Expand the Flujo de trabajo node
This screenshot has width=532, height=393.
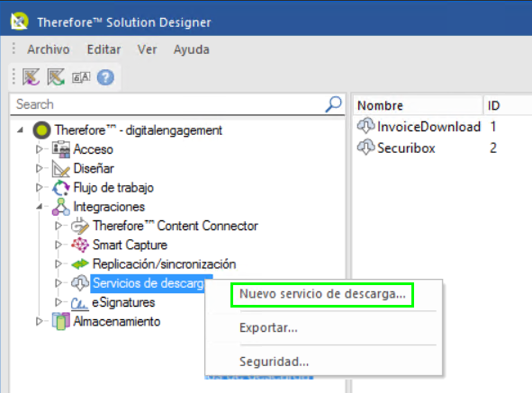pyautogui.click(x=40, y=187)
